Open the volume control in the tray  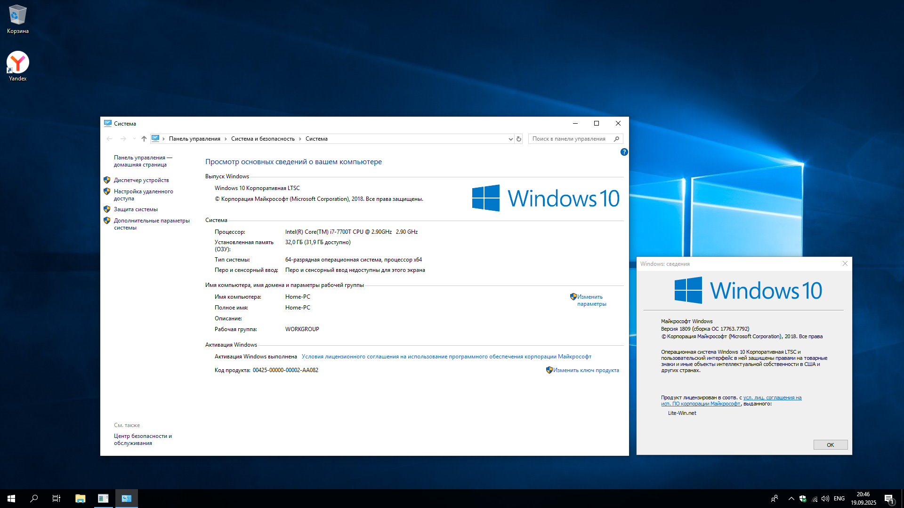pyautogui.click(x=825, y=499)
